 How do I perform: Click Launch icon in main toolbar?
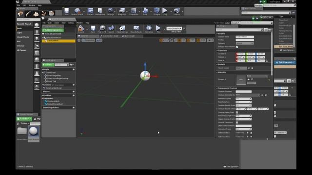click(x=176, y=11)
